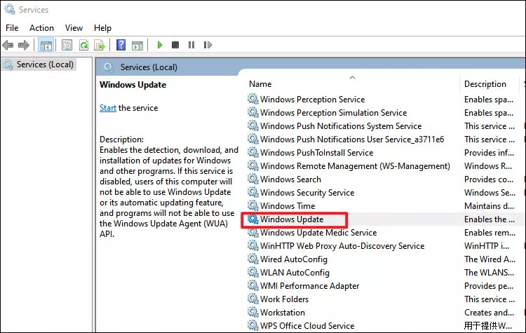Click Services gear icon in title bar
The image size is (526, 333).
[10, 9]
